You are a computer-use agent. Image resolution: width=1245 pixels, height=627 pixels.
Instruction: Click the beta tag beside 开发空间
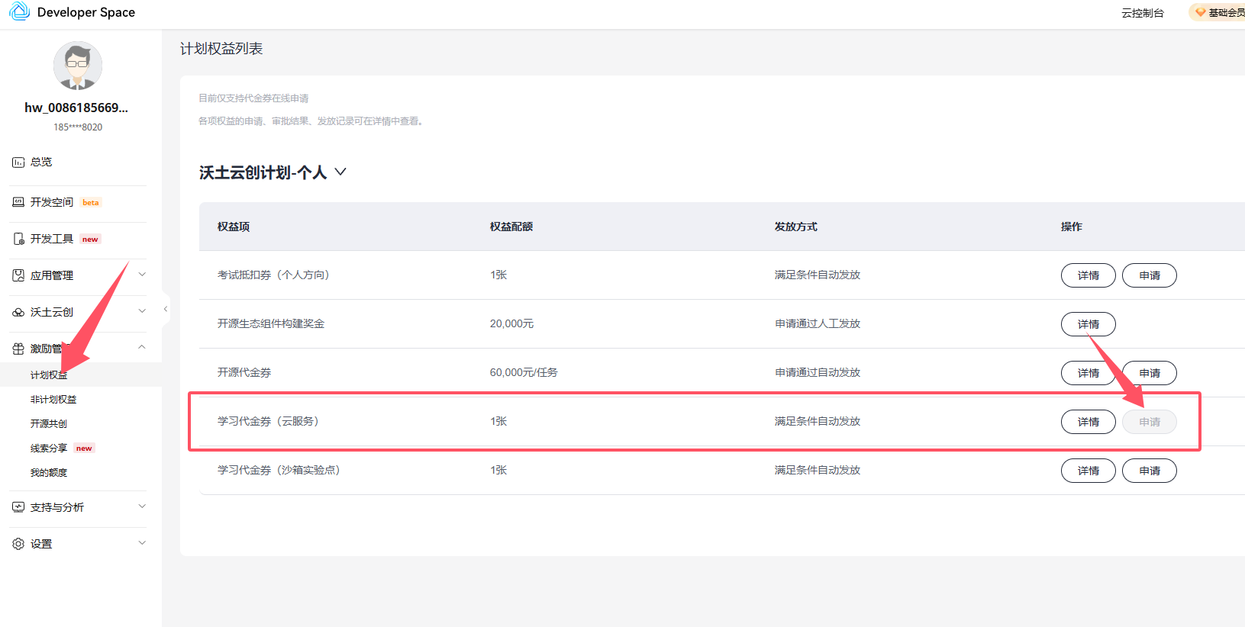tap(91, 202)
